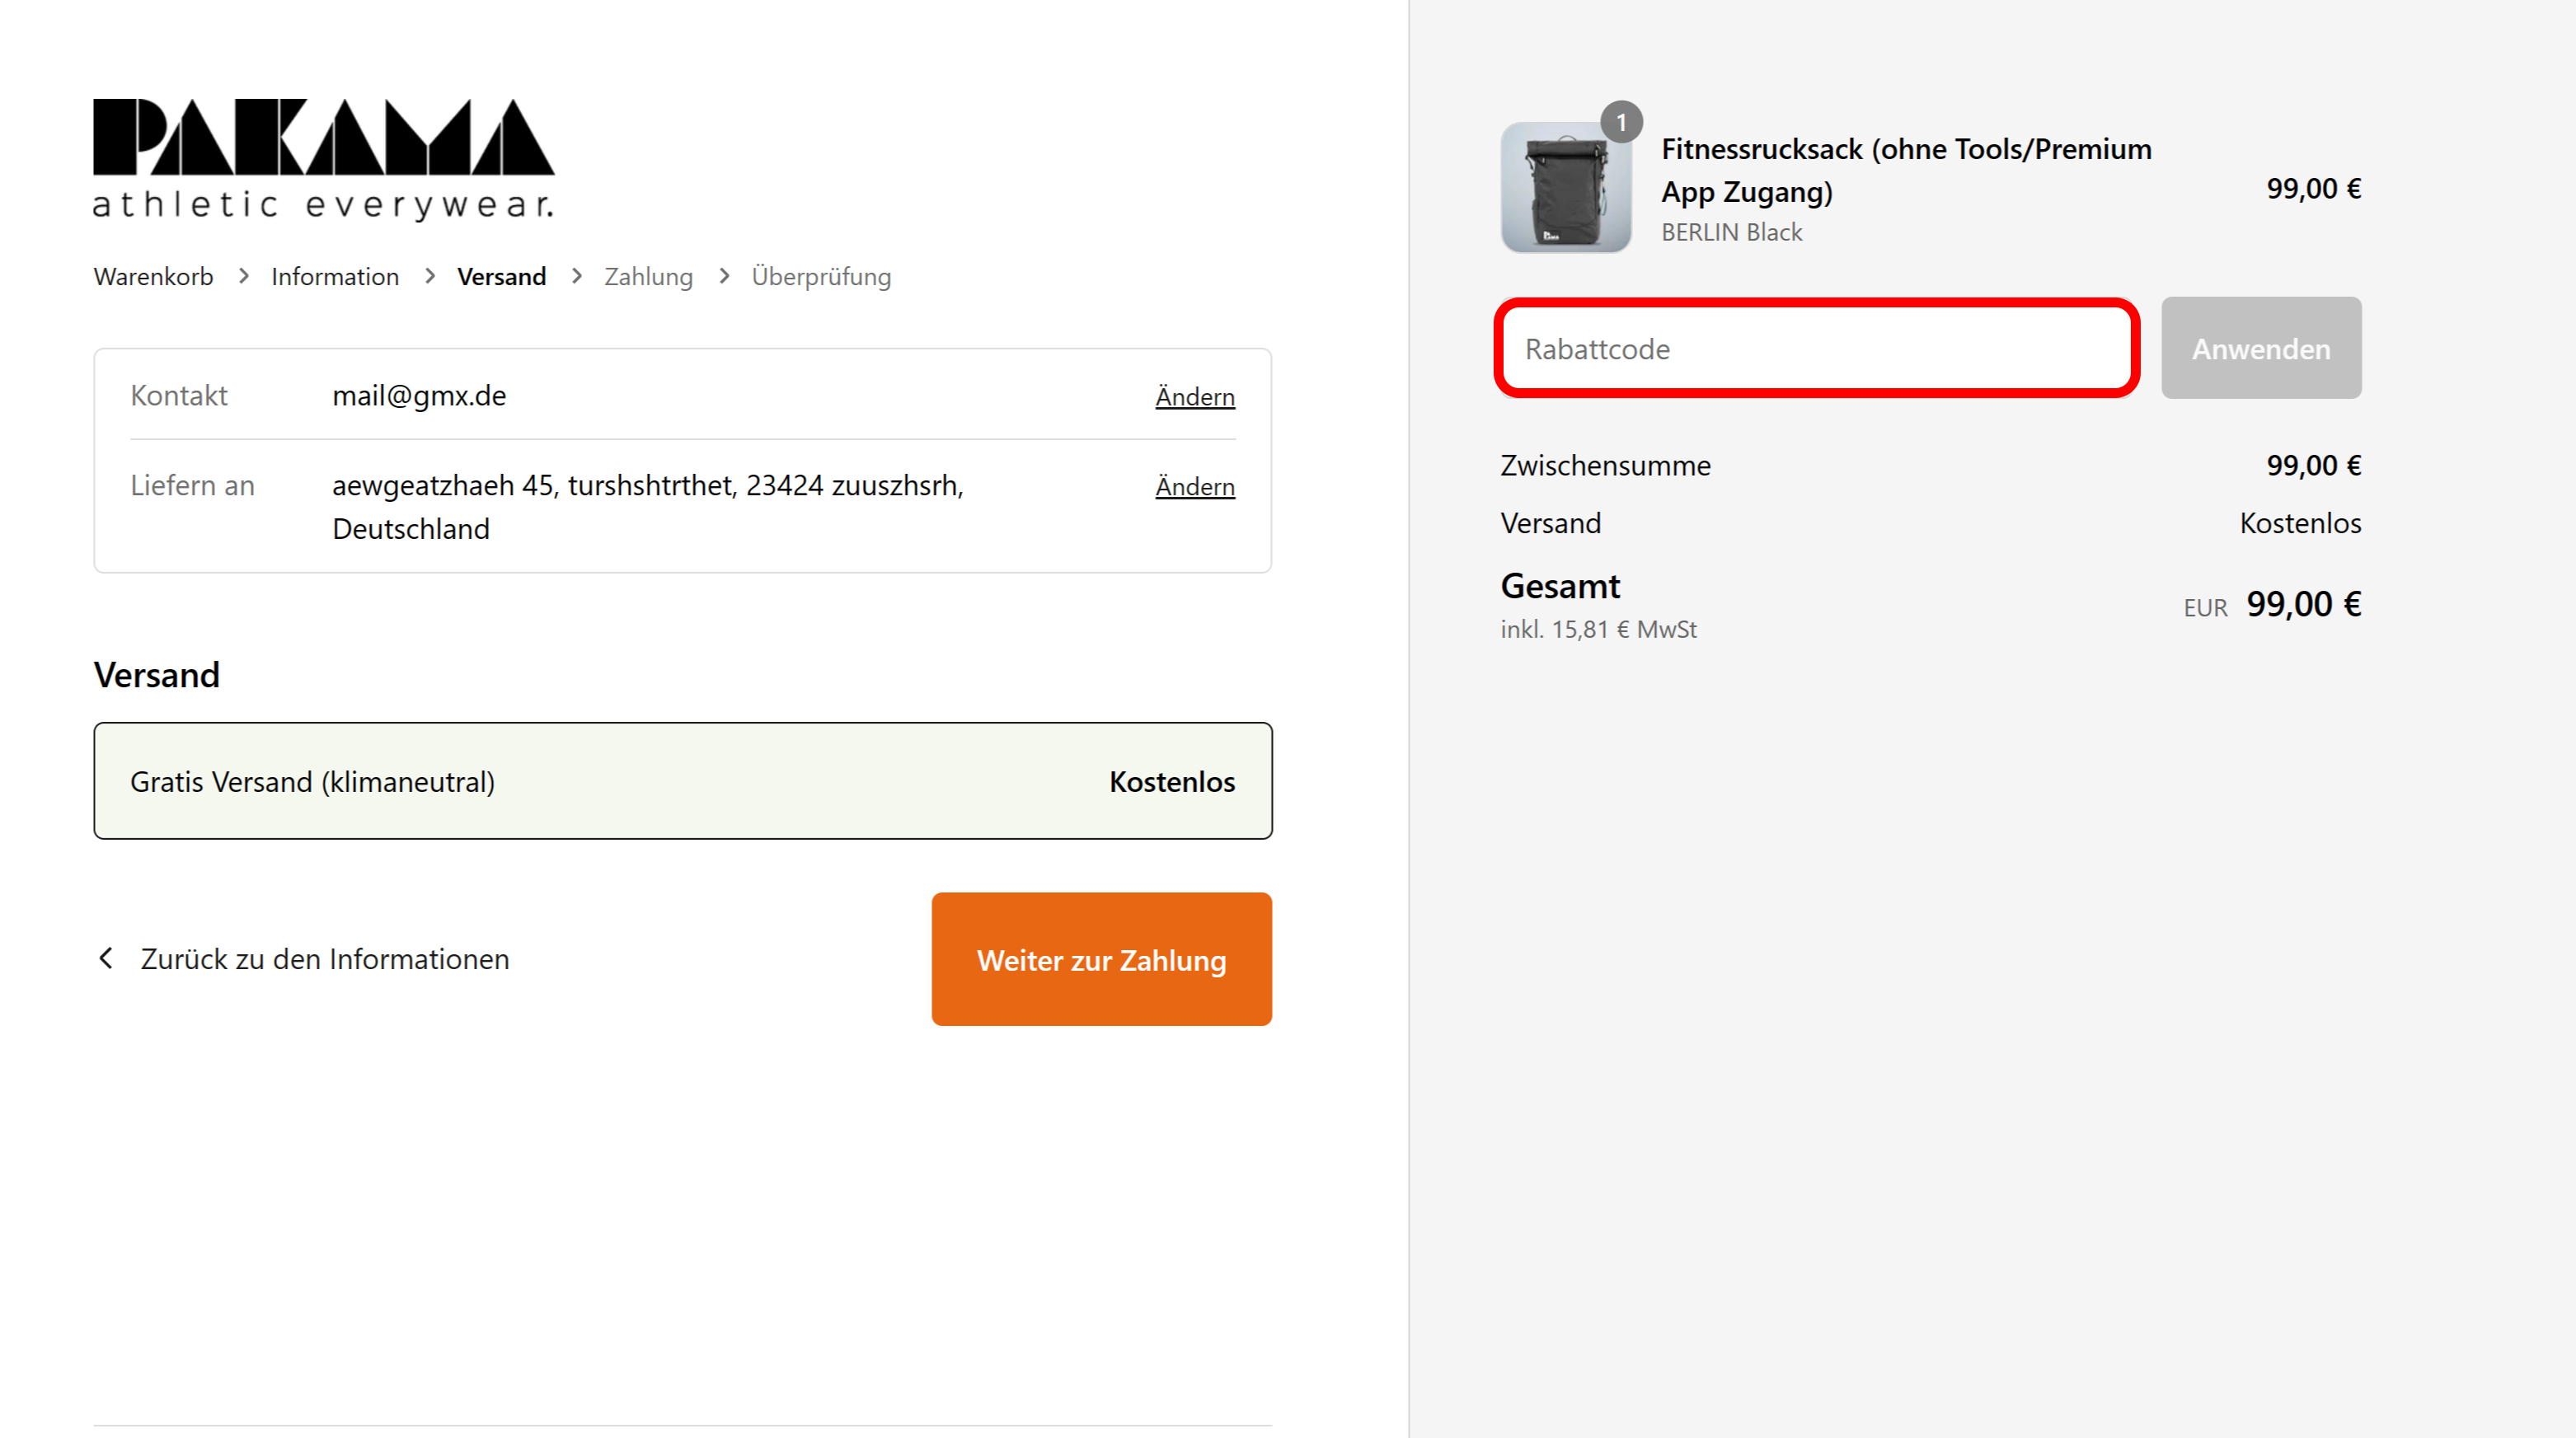
Task: Focus the Rabattcode input field
Action: pyautogui.click(x=1817, y=348)
